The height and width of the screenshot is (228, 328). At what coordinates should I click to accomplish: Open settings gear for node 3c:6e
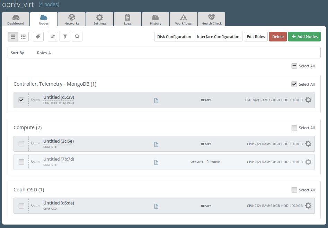coord(308,144)
